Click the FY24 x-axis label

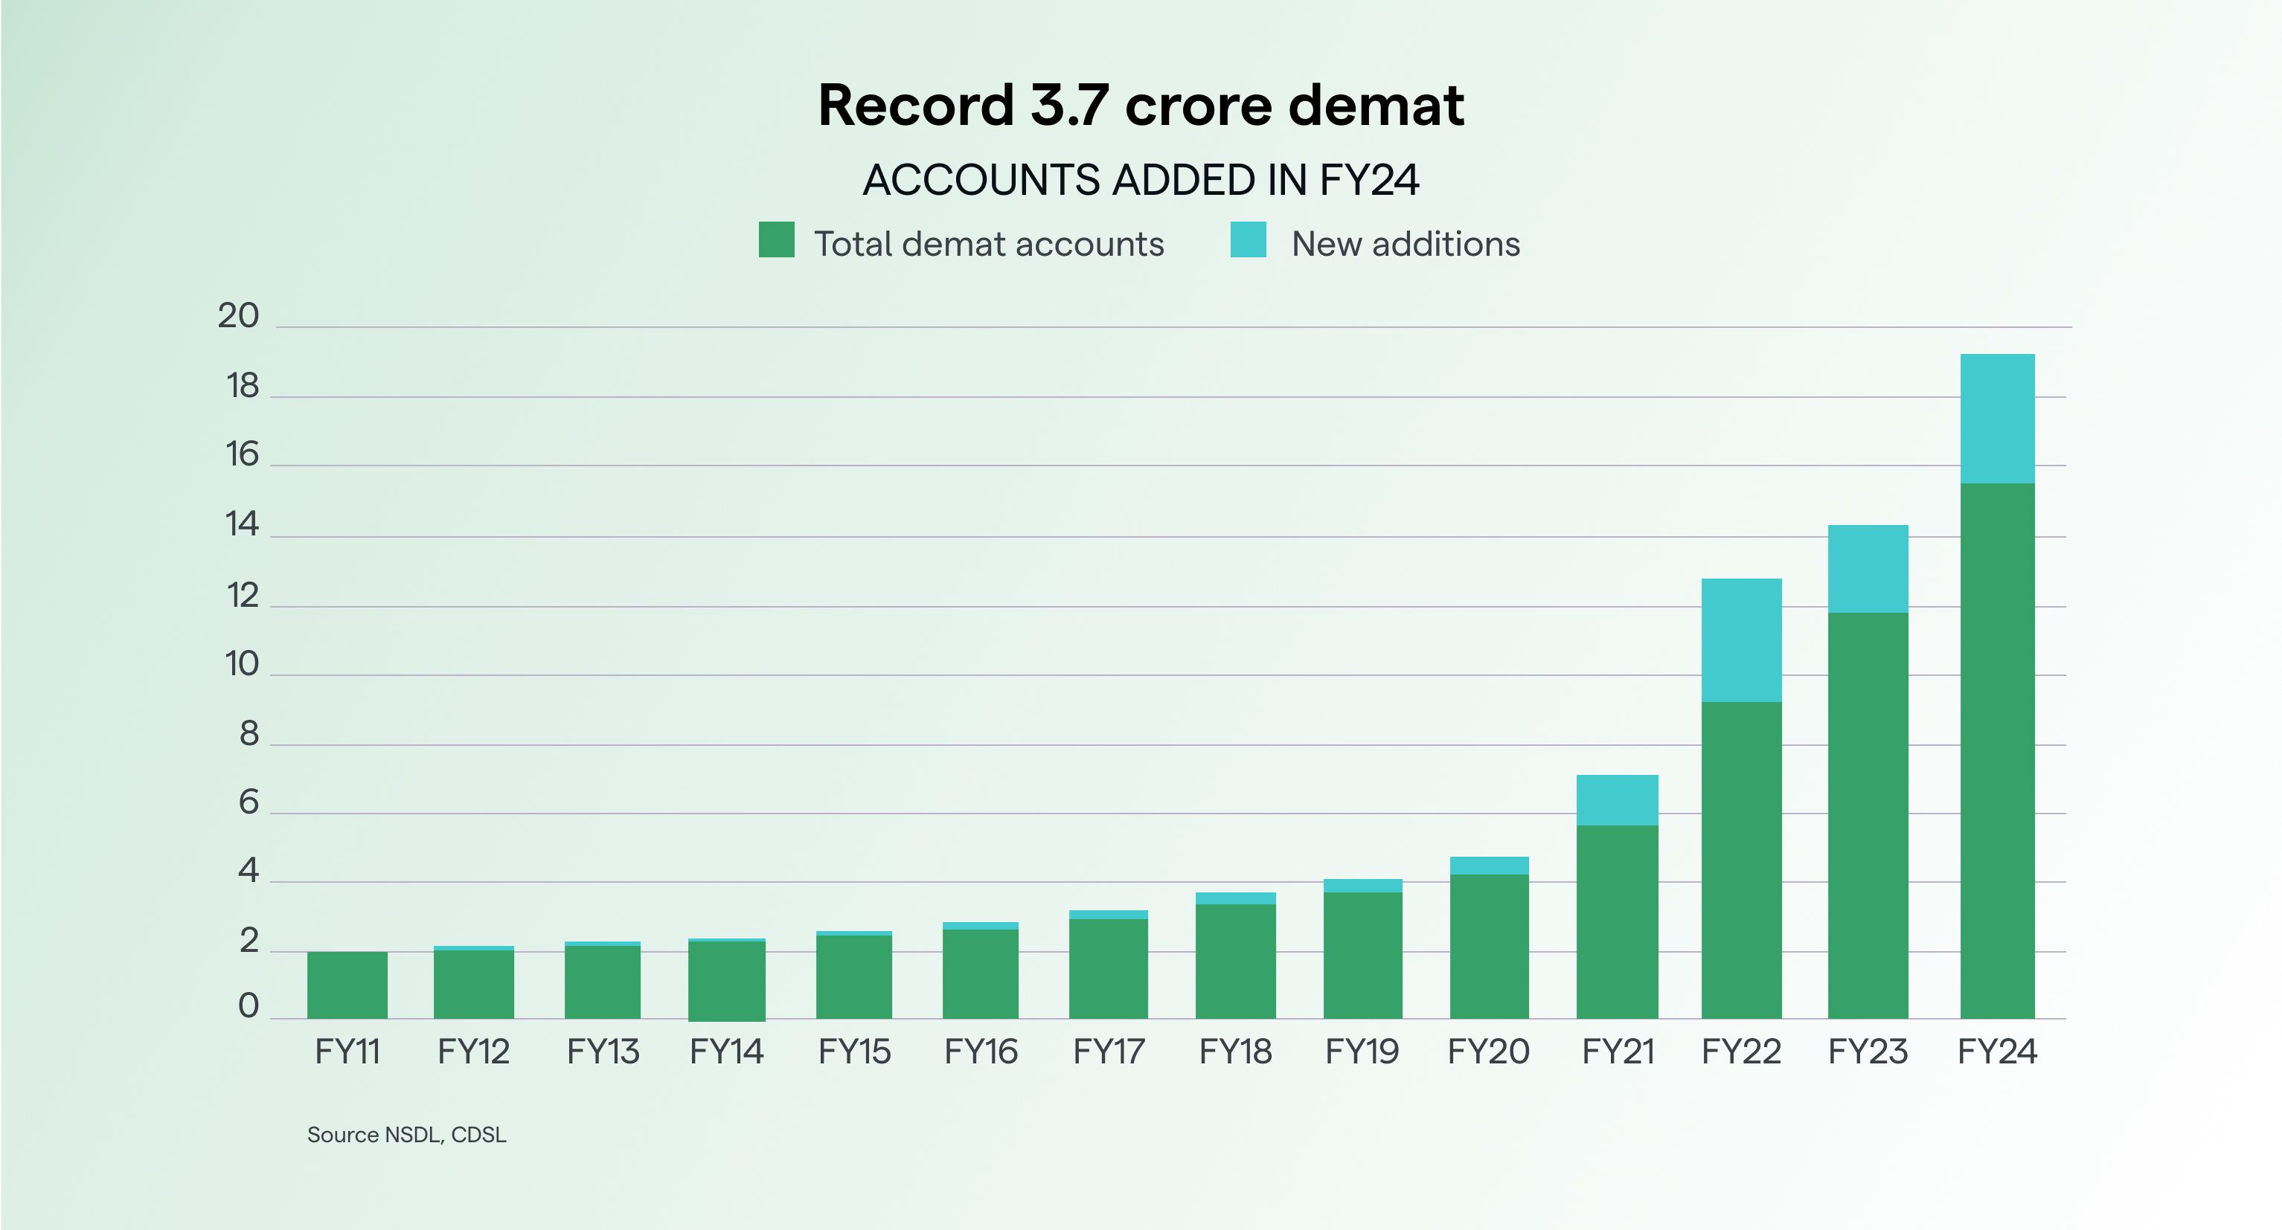tap(1997, 1052)
